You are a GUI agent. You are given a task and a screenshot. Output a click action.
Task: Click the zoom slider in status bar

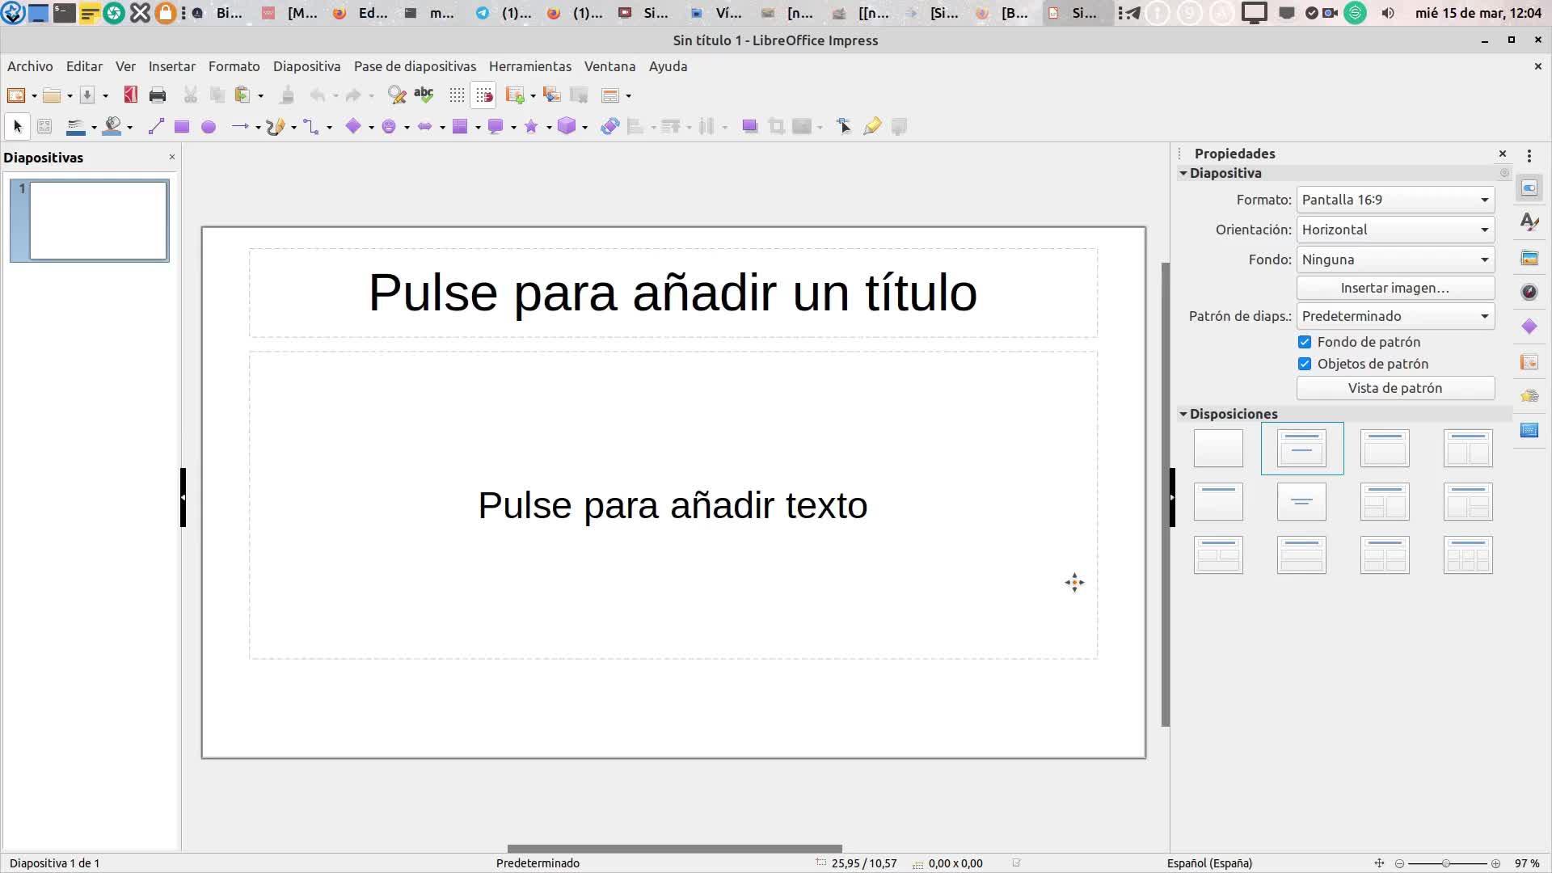click(1446, 863)
